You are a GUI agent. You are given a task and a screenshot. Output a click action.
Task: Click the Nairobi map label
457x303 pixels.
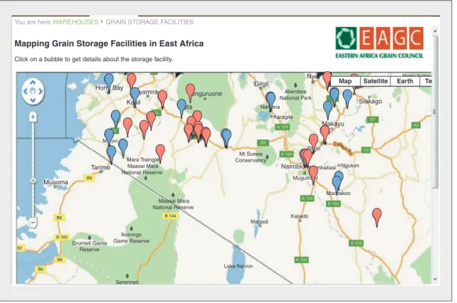[x=293, y=166]
